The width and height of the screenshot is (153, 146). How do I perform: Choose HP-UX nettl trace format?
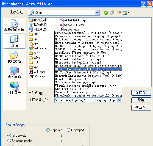(88, 56)
